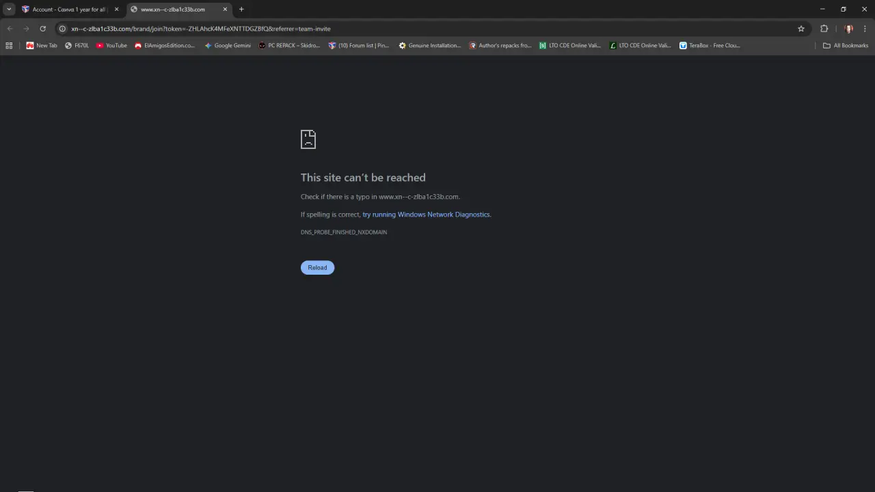Close the Account Canva tab
The height and width of the screenshot is (492, 875).
click(116, 10)
